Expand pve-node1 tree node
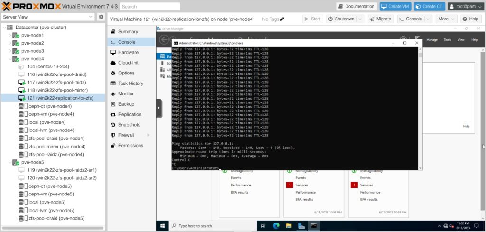Screen dimensions: 486x232 pyautogui.click(x=10, y=35)
